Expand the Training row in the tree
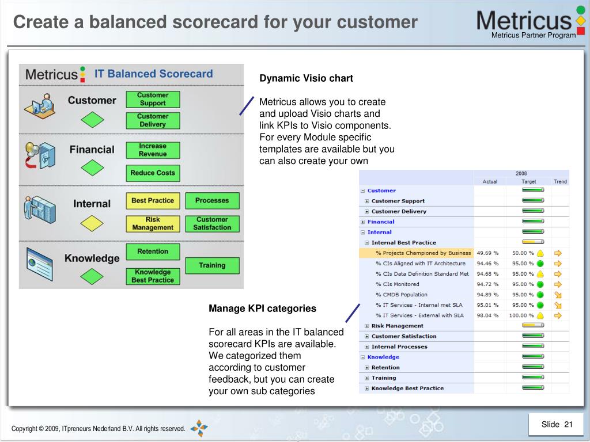 click(367, 378)
